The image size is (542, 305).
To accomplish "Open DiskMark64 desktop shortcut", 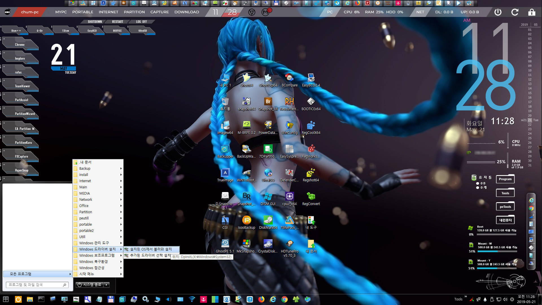I will [268, 222].
